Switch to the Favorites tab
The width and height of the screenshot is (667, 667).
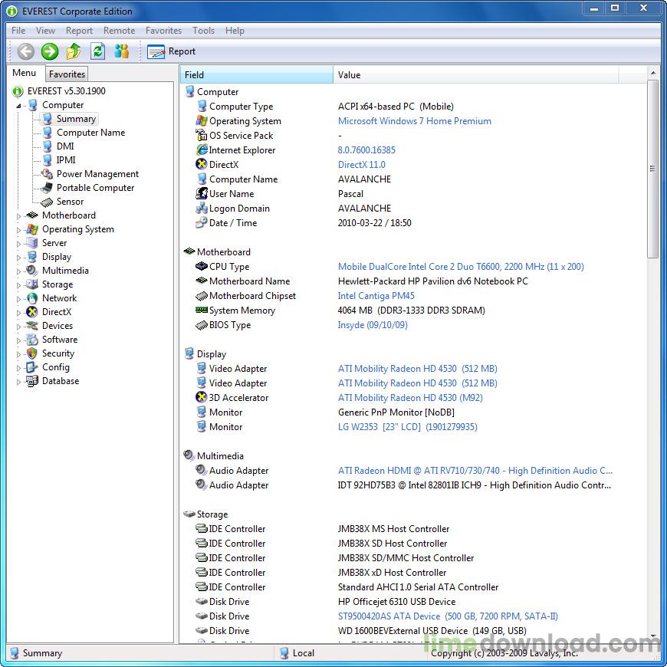click(x=67, y=74)
